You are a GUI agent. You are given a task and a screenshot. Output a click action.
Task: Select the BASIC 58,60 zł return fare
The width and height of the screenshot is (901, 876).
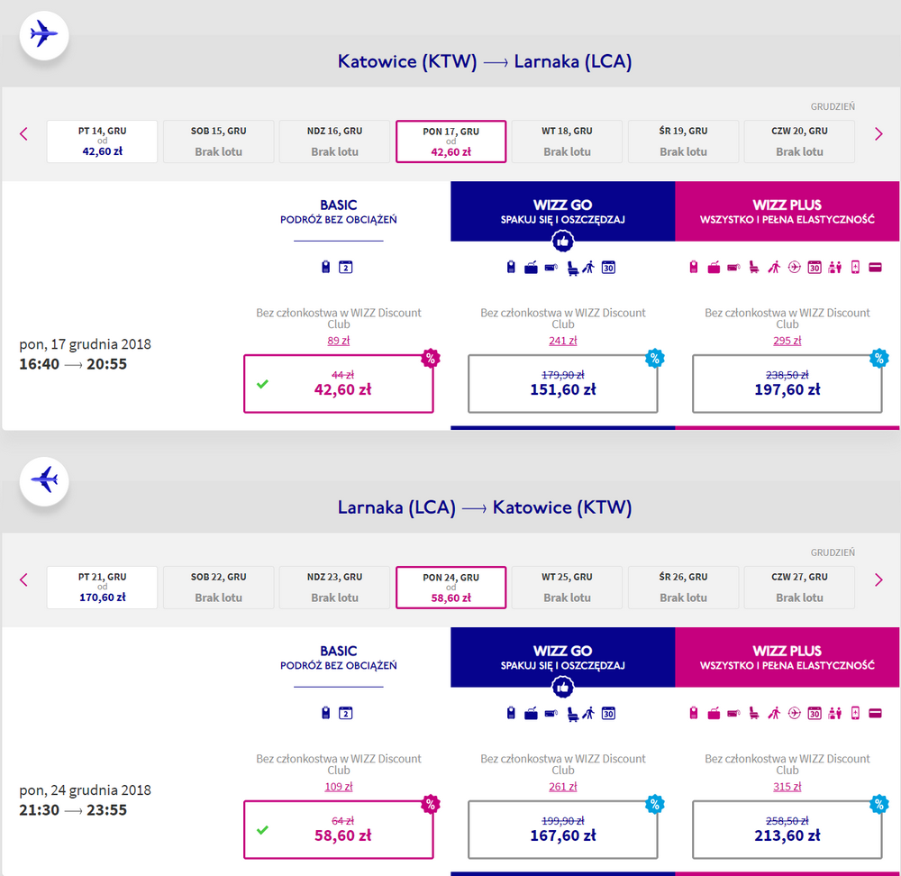tap(339, 829)
